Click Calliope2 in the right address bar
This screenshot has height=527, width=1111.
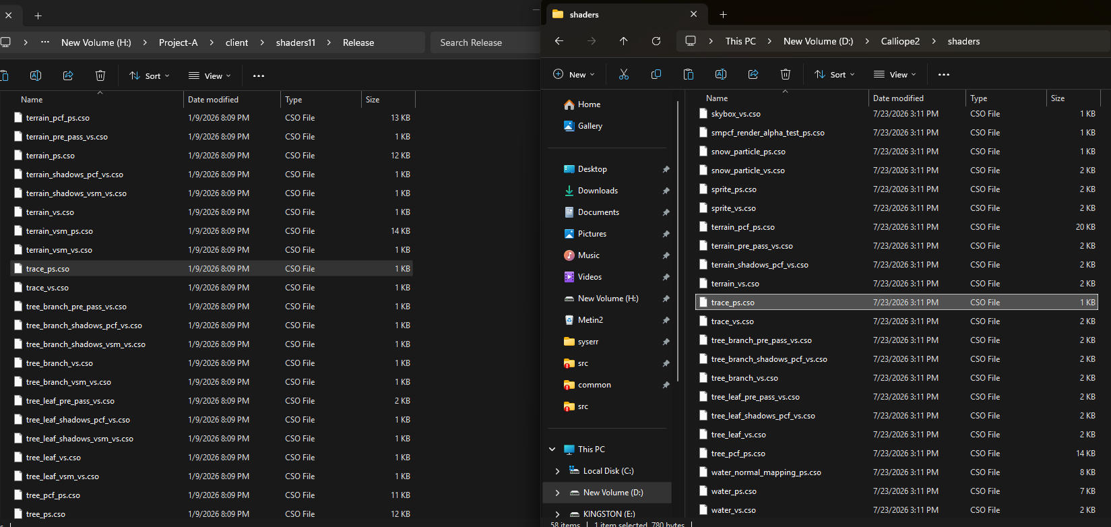900,41
